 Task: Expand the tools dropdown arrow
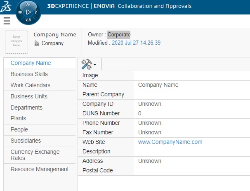(95, 64)
